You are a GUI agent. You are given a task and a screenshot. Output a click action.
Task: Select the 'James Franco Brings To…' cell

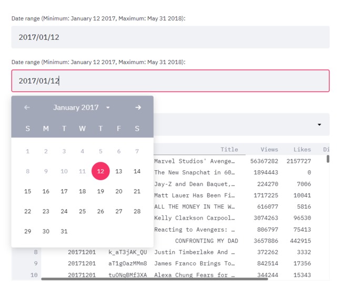point(195,264)
